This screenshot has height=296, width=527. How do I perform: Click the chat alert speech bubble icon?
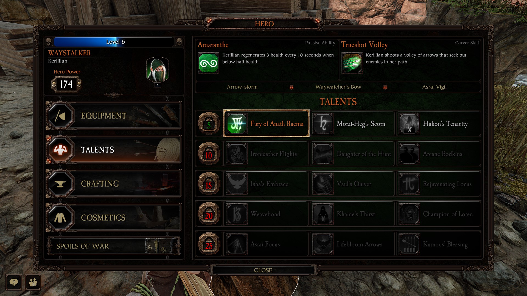click(14, 282)
